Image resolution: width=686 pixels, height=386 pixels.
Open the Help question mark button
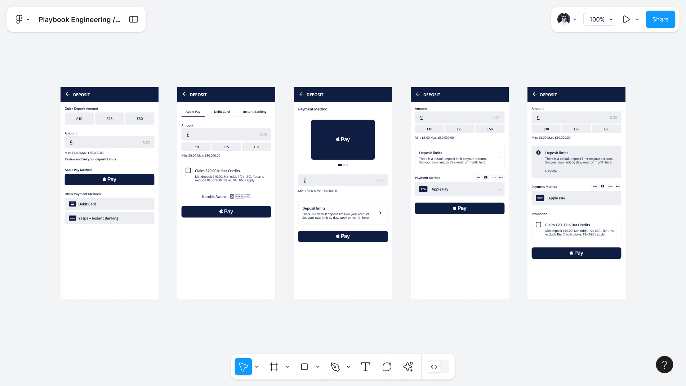(x=664, y=364)
